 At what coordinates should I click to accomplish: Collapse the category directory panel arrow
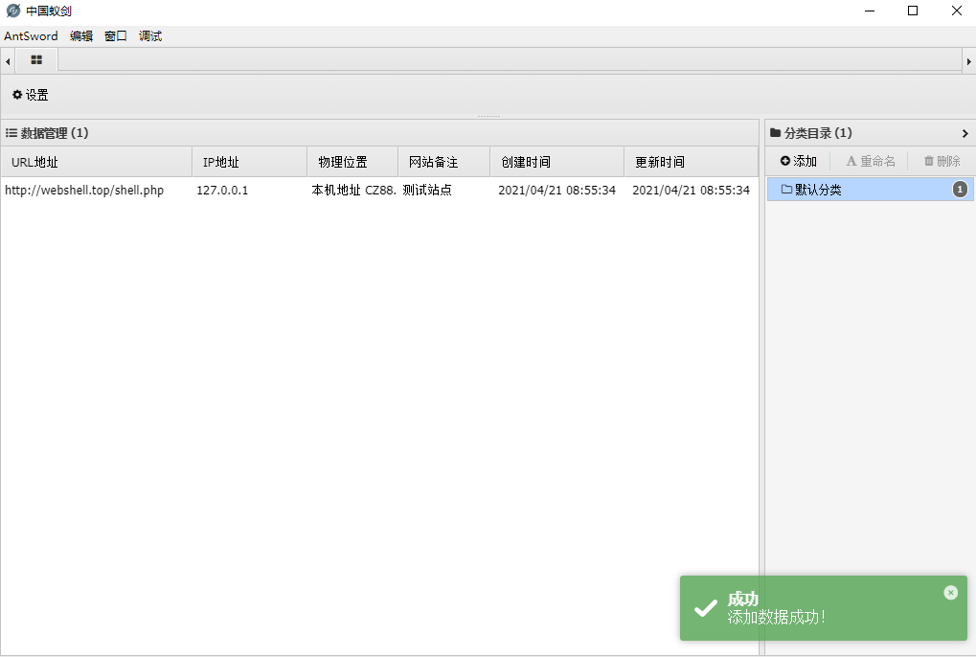tap(965, 133)
